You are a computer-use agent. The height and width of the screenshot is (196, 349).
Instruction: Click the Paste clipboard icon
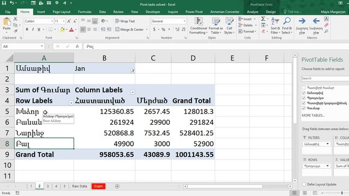click(x=7, y=22)
